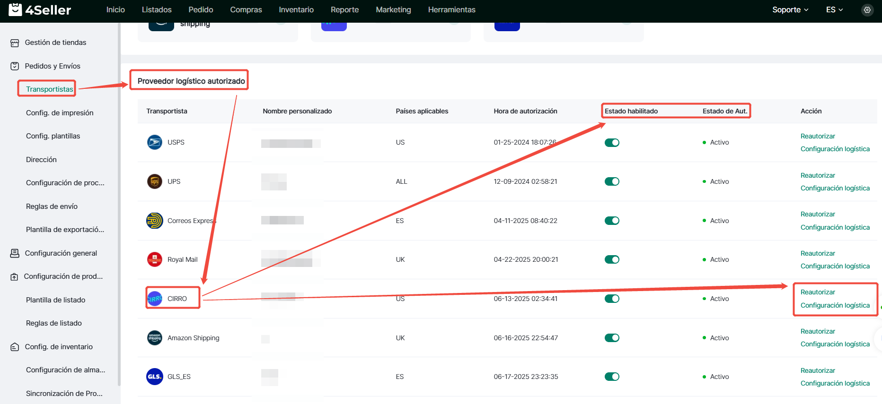Viewport: 882px width, 404px height.
Task: Open the ES language dropdown
Action: pos(834,10)
